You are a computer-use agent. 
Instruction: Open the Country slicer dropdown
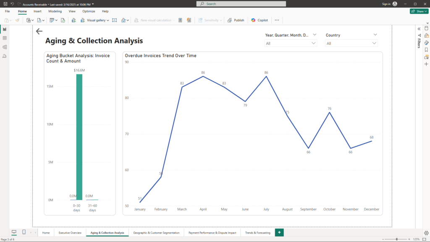tap(374, 43)
